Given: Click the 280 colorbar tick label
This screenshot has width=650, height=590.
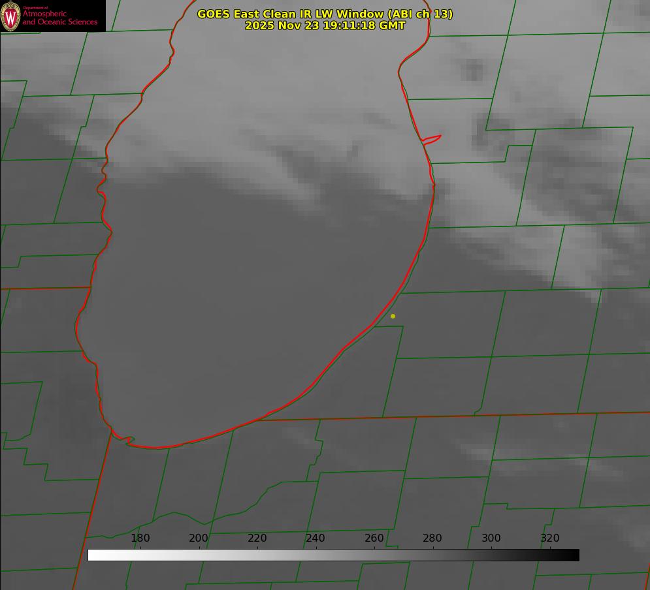Looking at the screenshot, I should pos(432,538).
